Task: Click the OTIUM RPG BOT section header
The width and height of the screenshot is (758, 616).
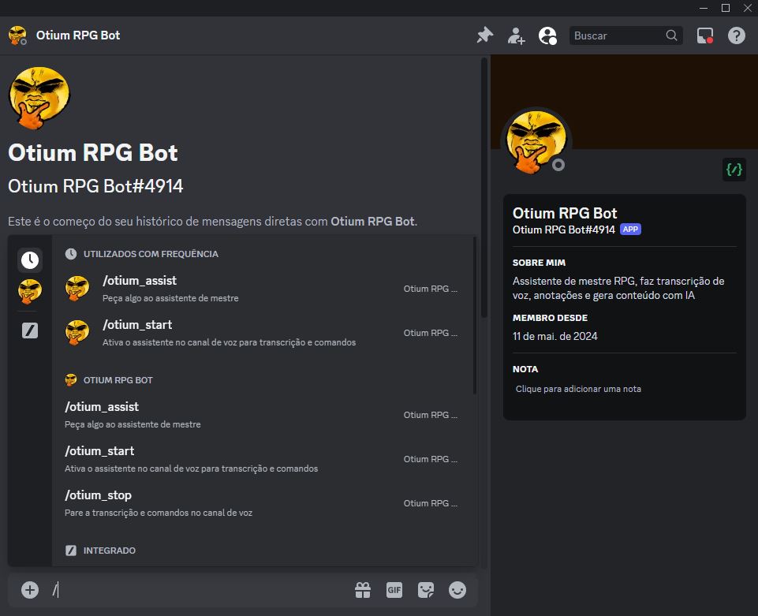Action: 118,380
